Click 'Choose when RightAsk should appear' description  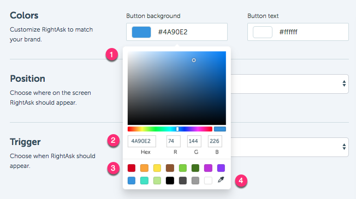pyautogui.click(x=52, y=161)
